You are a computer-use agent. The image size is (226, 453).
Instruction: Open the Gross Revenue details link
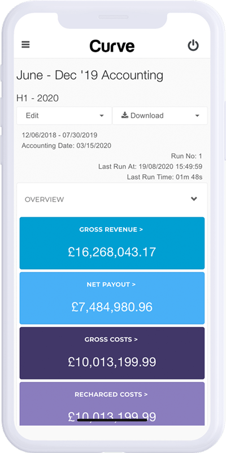[111, 230]
